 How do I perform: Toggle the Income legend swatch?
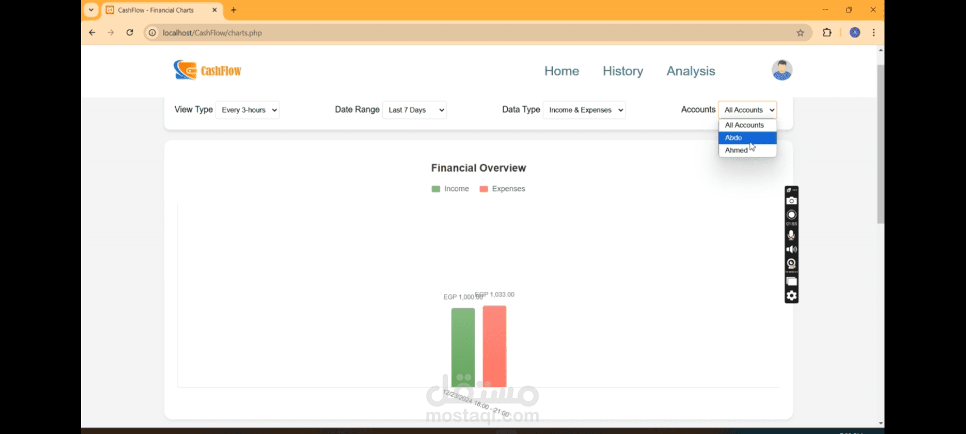click(436, 189)
